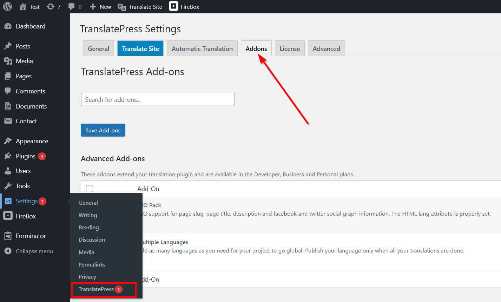Click the Forminator clipboard icon

[x=8, y=236]
